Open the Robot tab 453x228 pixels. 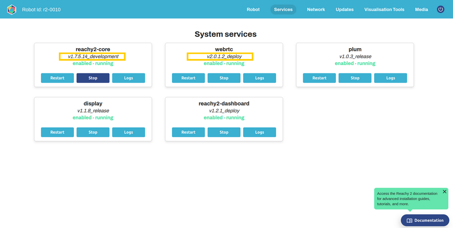point(253,10)
